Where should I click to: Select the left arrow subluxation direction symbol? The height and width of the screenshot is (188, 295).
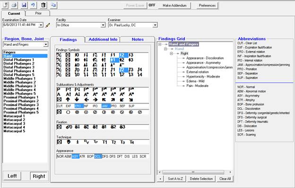pyautogui.click(x=87, y=100)
